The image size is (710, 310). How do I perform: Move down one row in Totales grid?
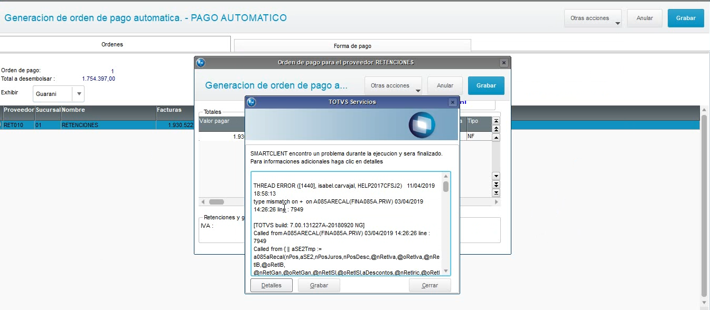click(496, 176)
